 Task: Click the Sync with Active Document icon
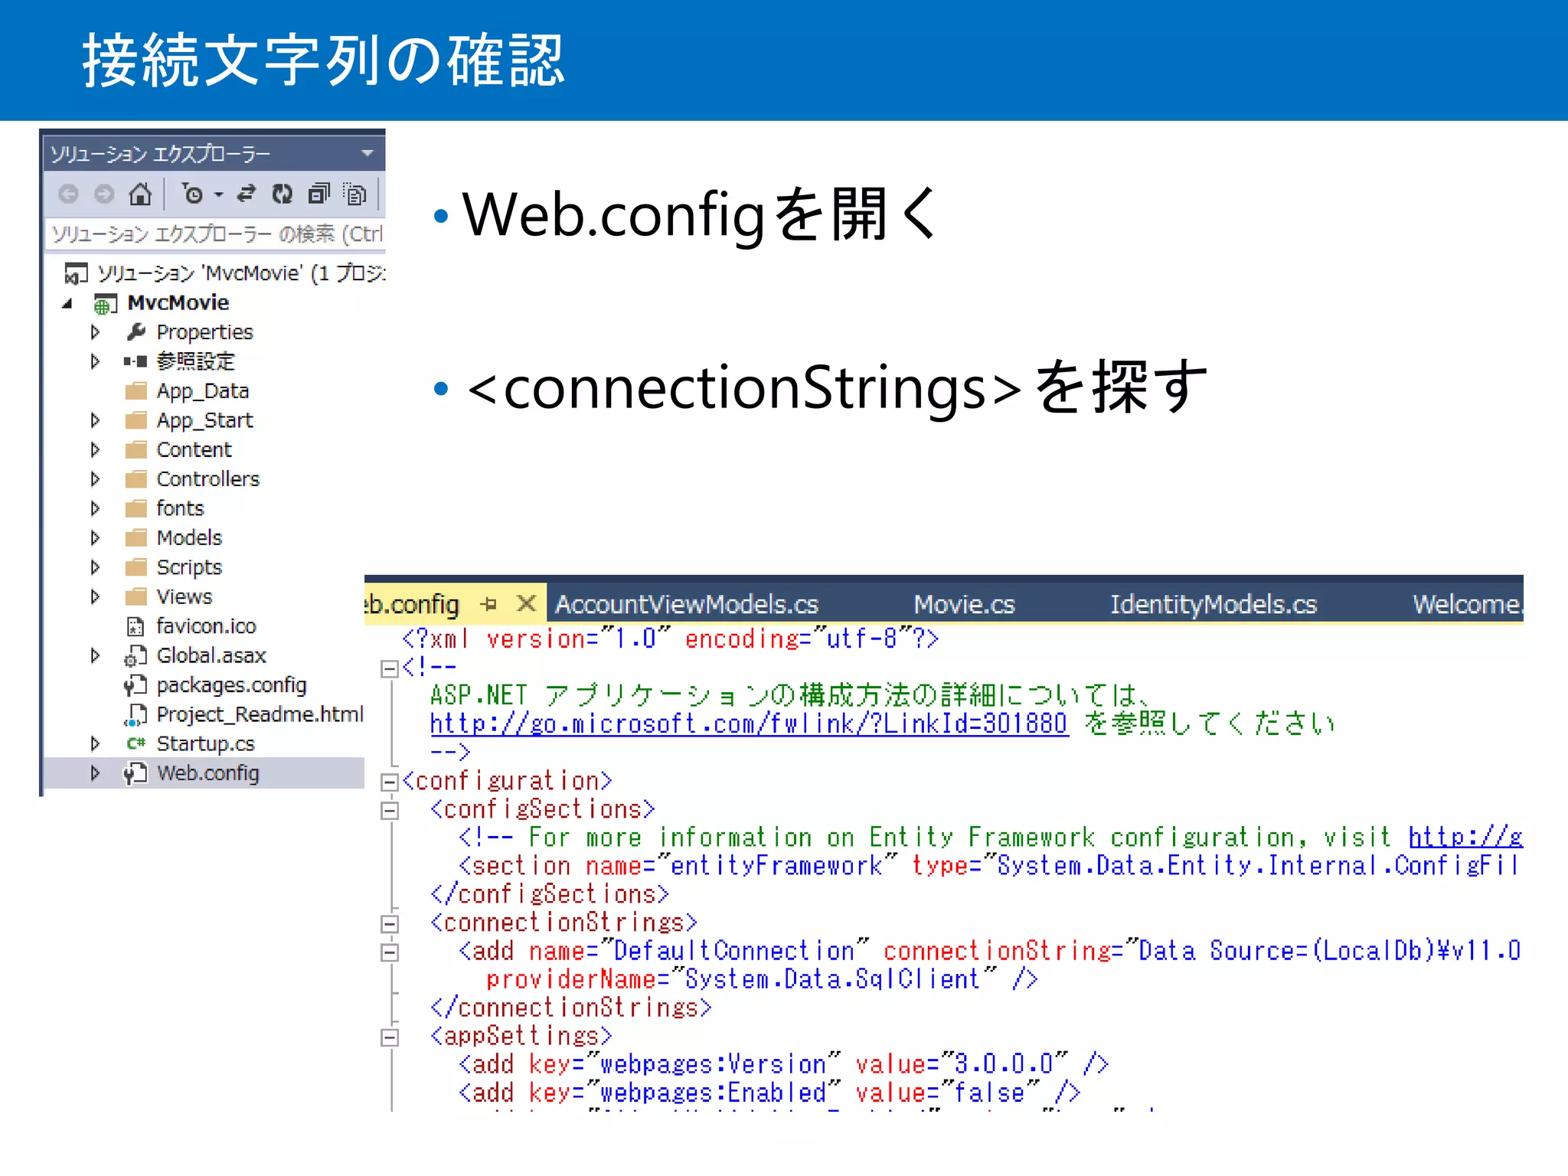246,194
